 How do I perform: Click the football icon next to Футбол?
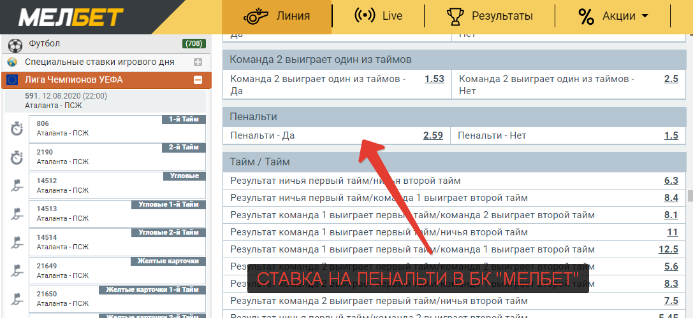(15, 45)
